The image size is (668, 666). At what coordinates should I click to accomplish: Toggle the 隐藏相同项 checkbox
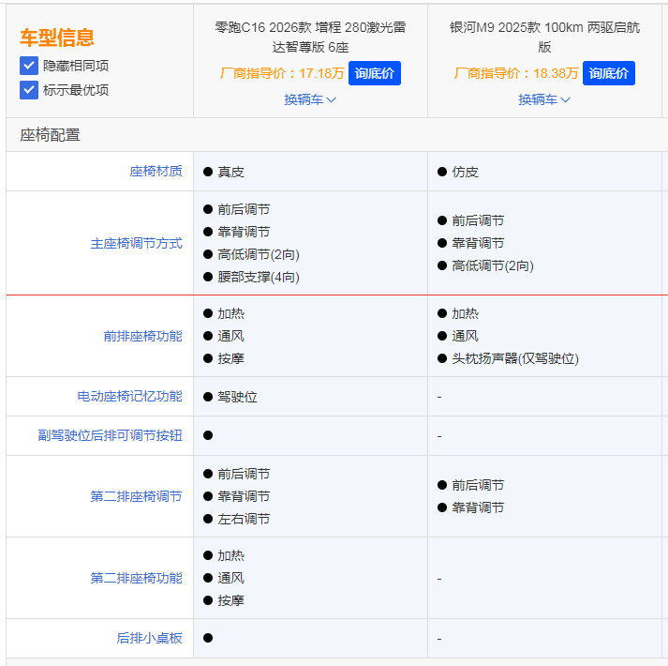(29, 66)
